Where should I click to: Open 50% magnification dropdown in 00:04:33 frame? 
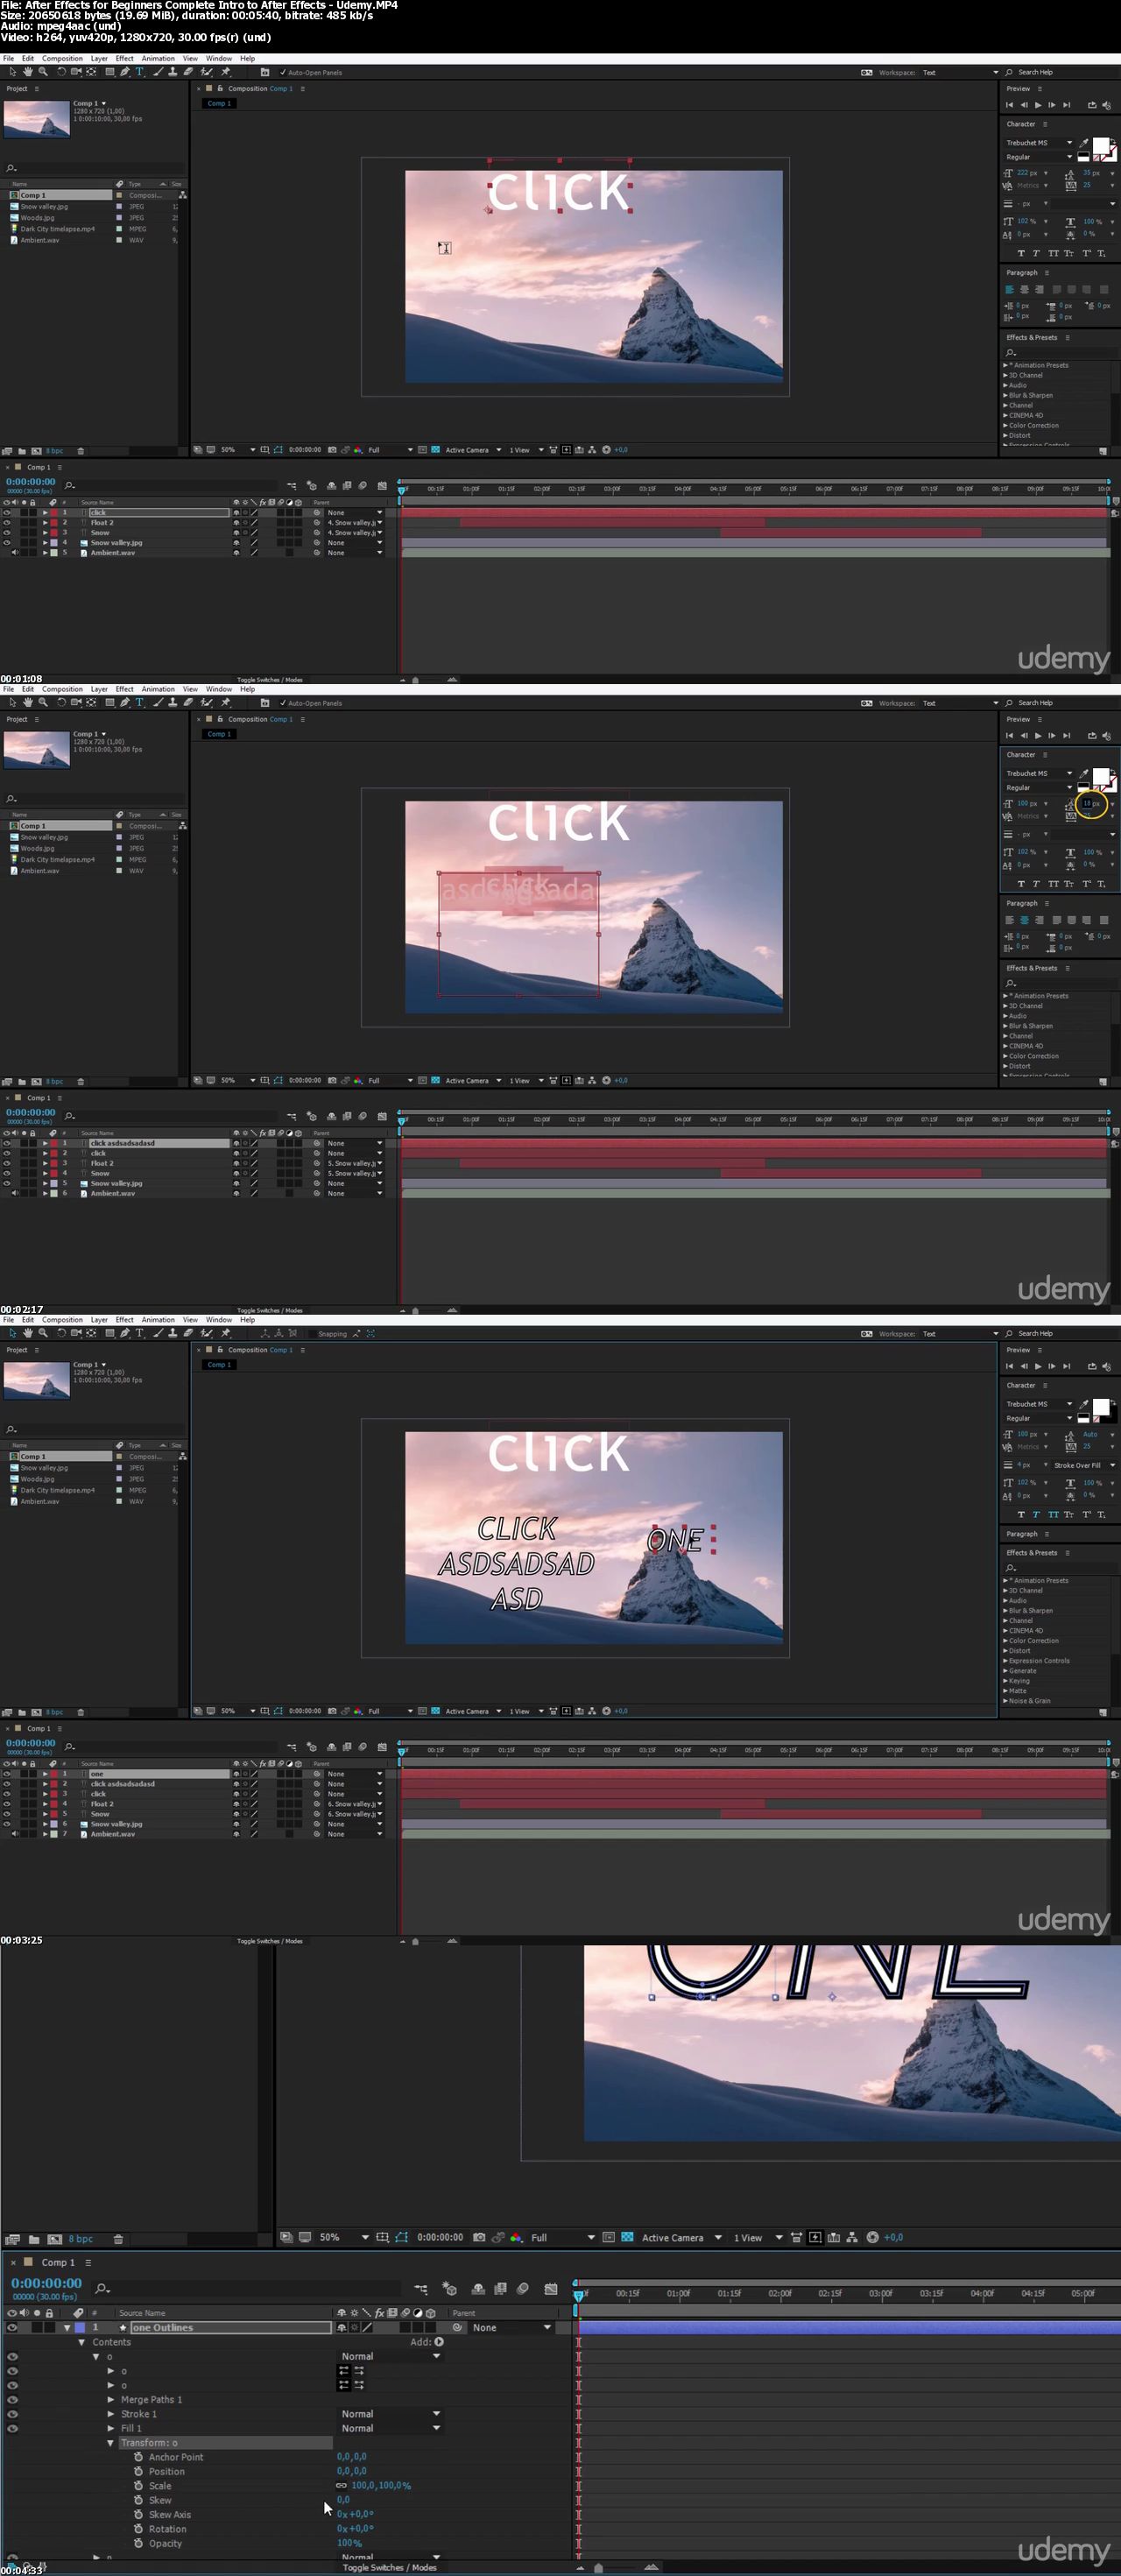(x=344, y=2237)
